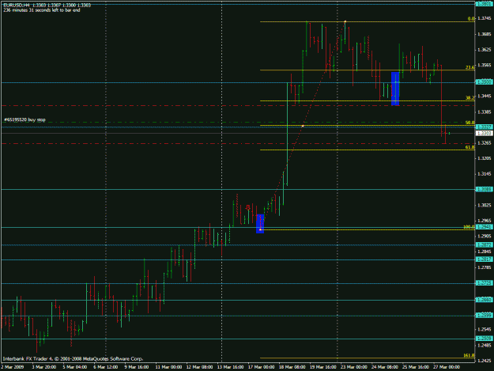Click the 1.2785 price scale value
The image size is (494, 371).
pos(485,267)
